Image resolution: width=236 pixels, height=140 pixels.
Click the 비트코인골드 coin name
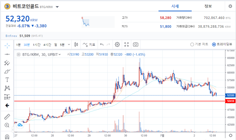(x=26, y=6)
